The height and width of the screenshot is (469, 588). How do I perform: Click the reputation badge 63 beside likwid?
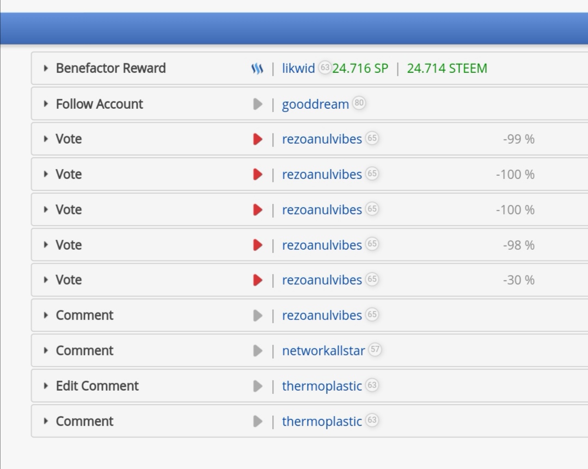click(x=324, y=67)
